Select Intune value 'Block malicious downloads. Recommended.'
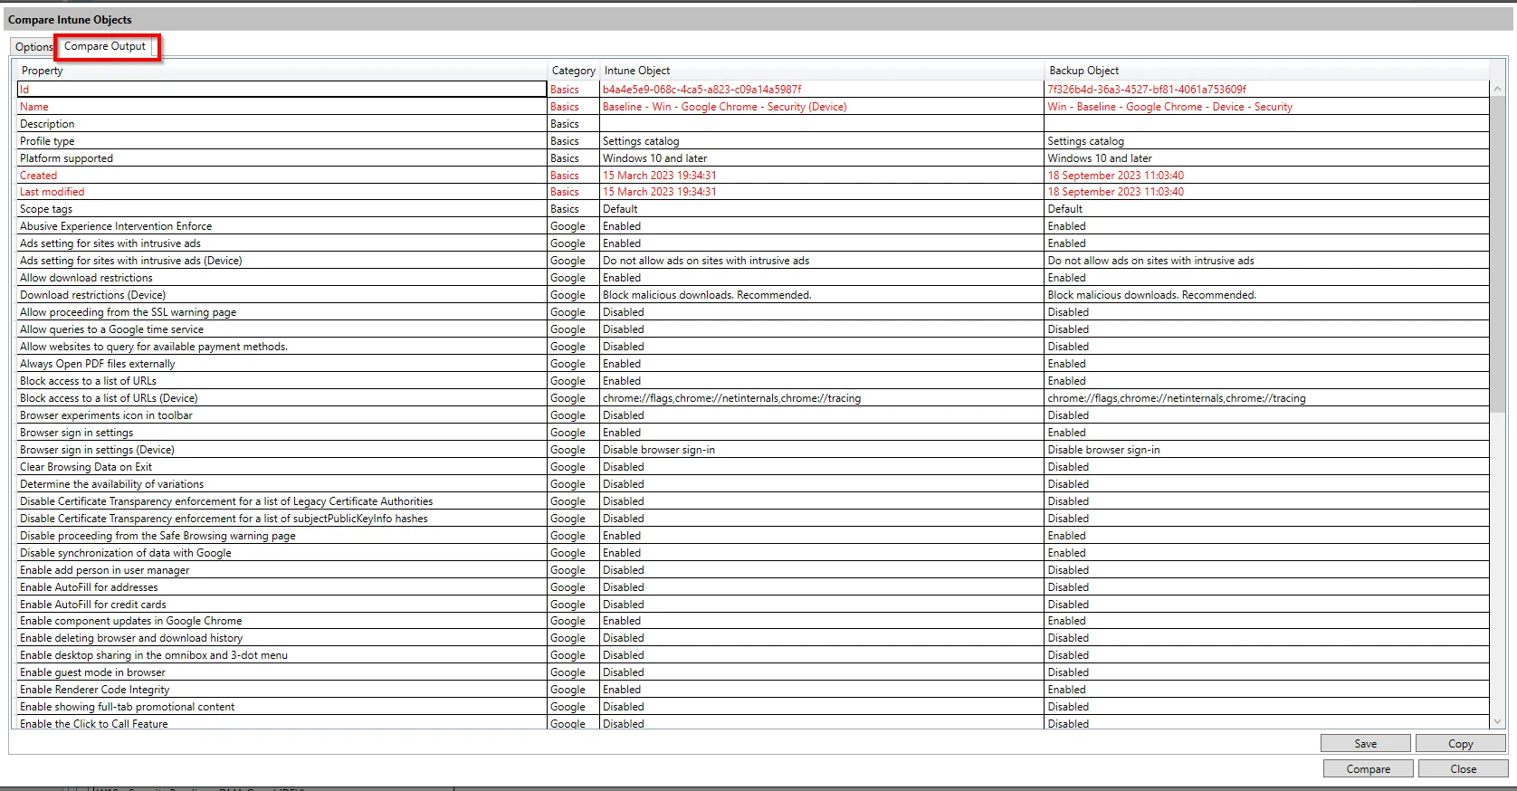 pos(707,295)
